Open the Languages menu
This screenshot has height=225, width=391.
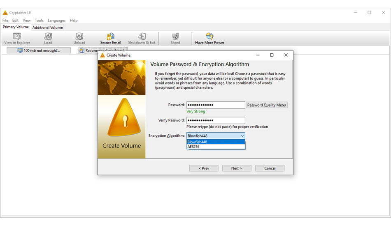point(57,21)
